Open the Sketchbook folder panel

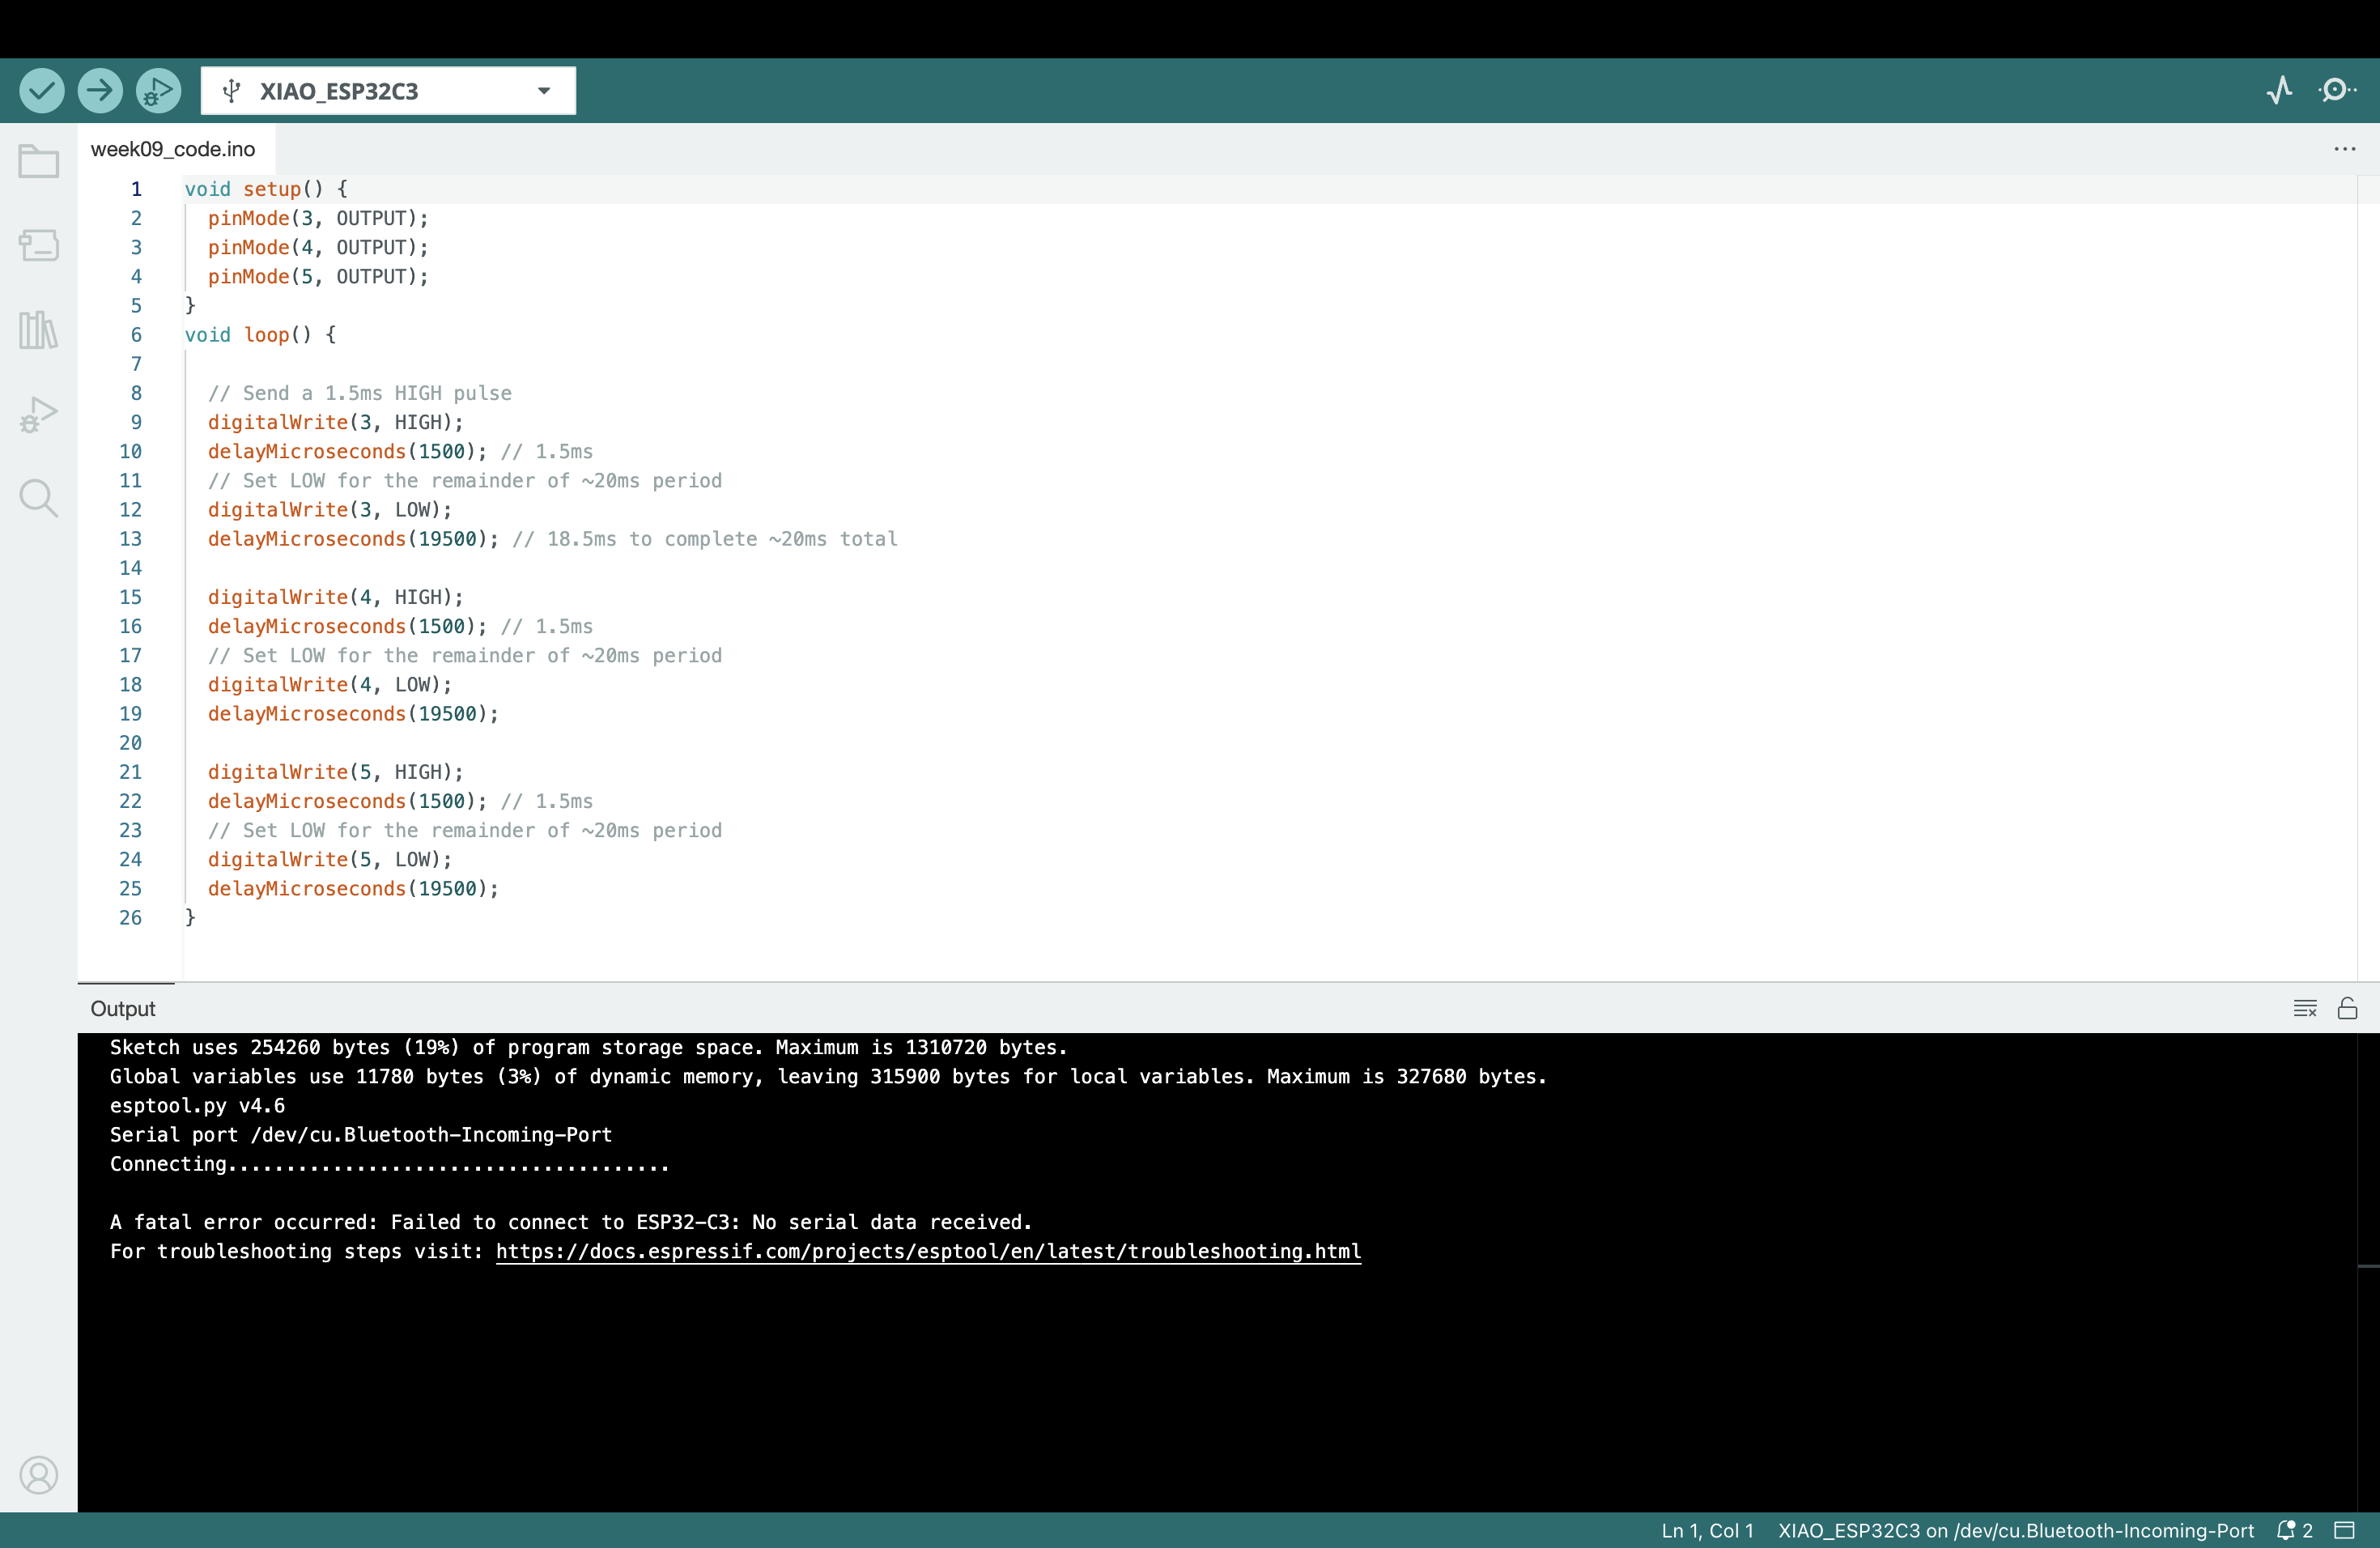point(39,161)
